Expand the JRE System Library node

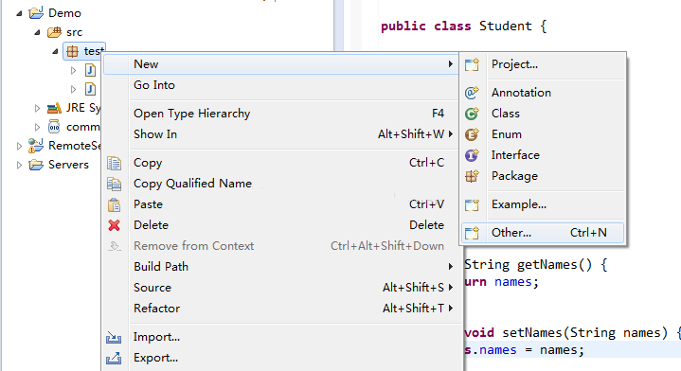coord(37,108)
